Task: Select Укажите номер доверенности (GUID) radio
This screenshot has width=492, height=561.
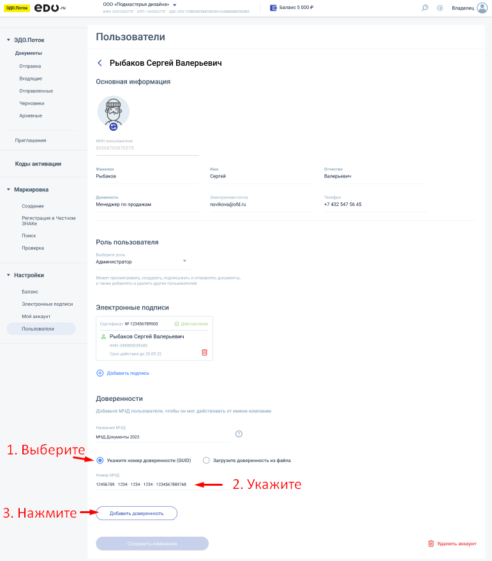Action: 101,460
